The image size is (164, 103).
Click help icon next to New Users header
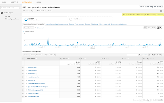point(108,59)
